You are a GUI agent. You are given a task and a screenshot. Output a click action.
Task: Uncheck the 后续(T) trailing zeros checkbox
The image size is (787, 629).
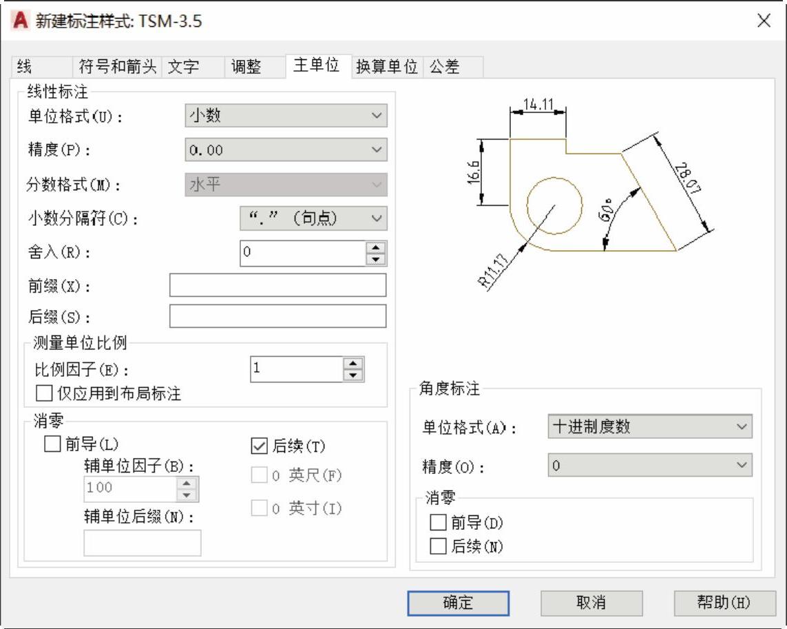[259, 446]
